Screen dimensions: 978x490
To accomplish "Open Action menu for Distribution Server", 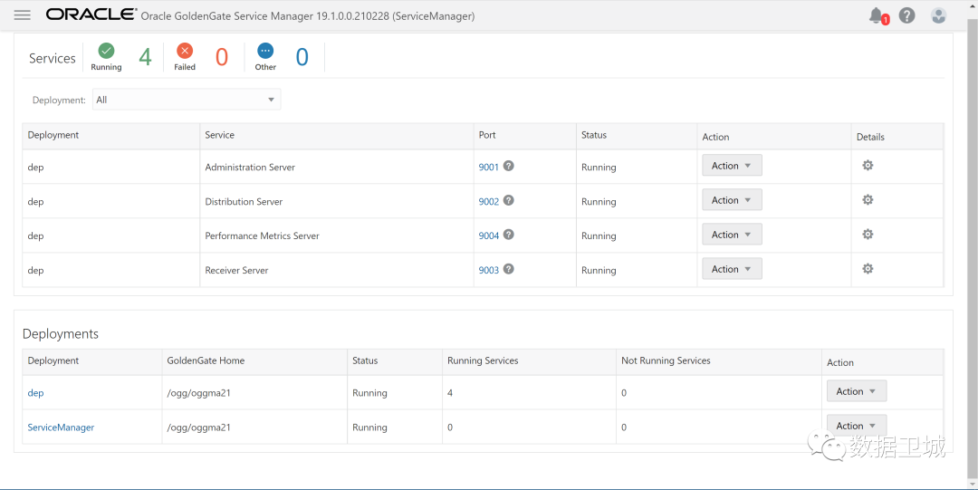I will point(732,200).
